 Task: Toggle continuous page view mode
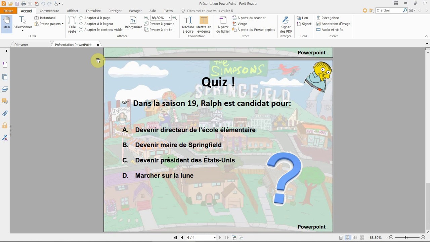click(x=348, y=238)
